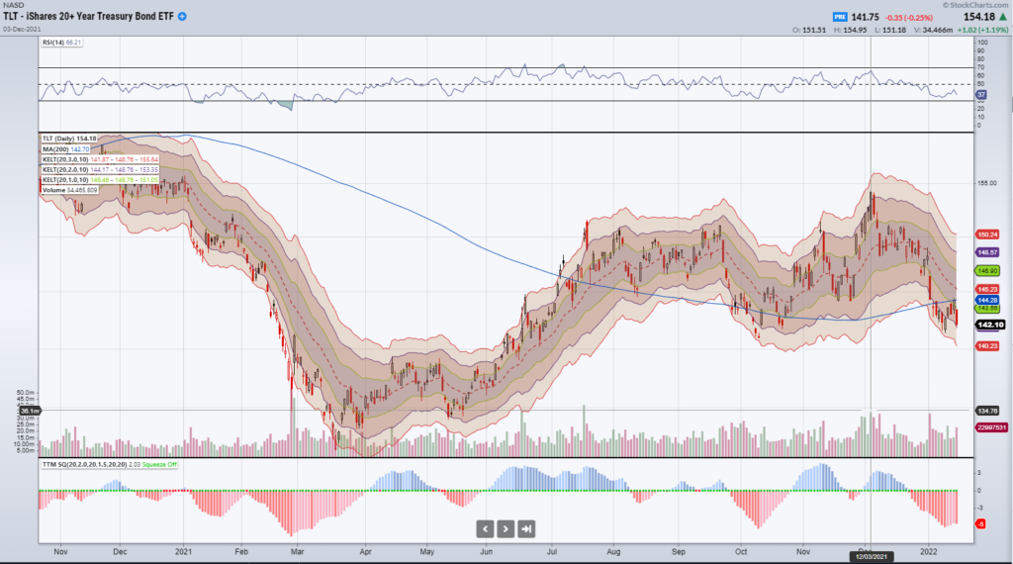
Task: Click the volume value V: 34.466m
Action: point(933,30)
